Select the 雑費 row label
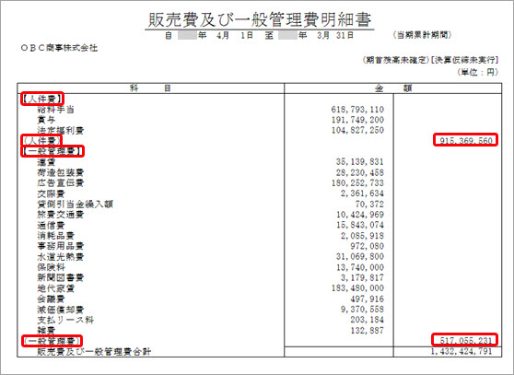The height and width of the screenshot is (375, 514). [46, 330]
